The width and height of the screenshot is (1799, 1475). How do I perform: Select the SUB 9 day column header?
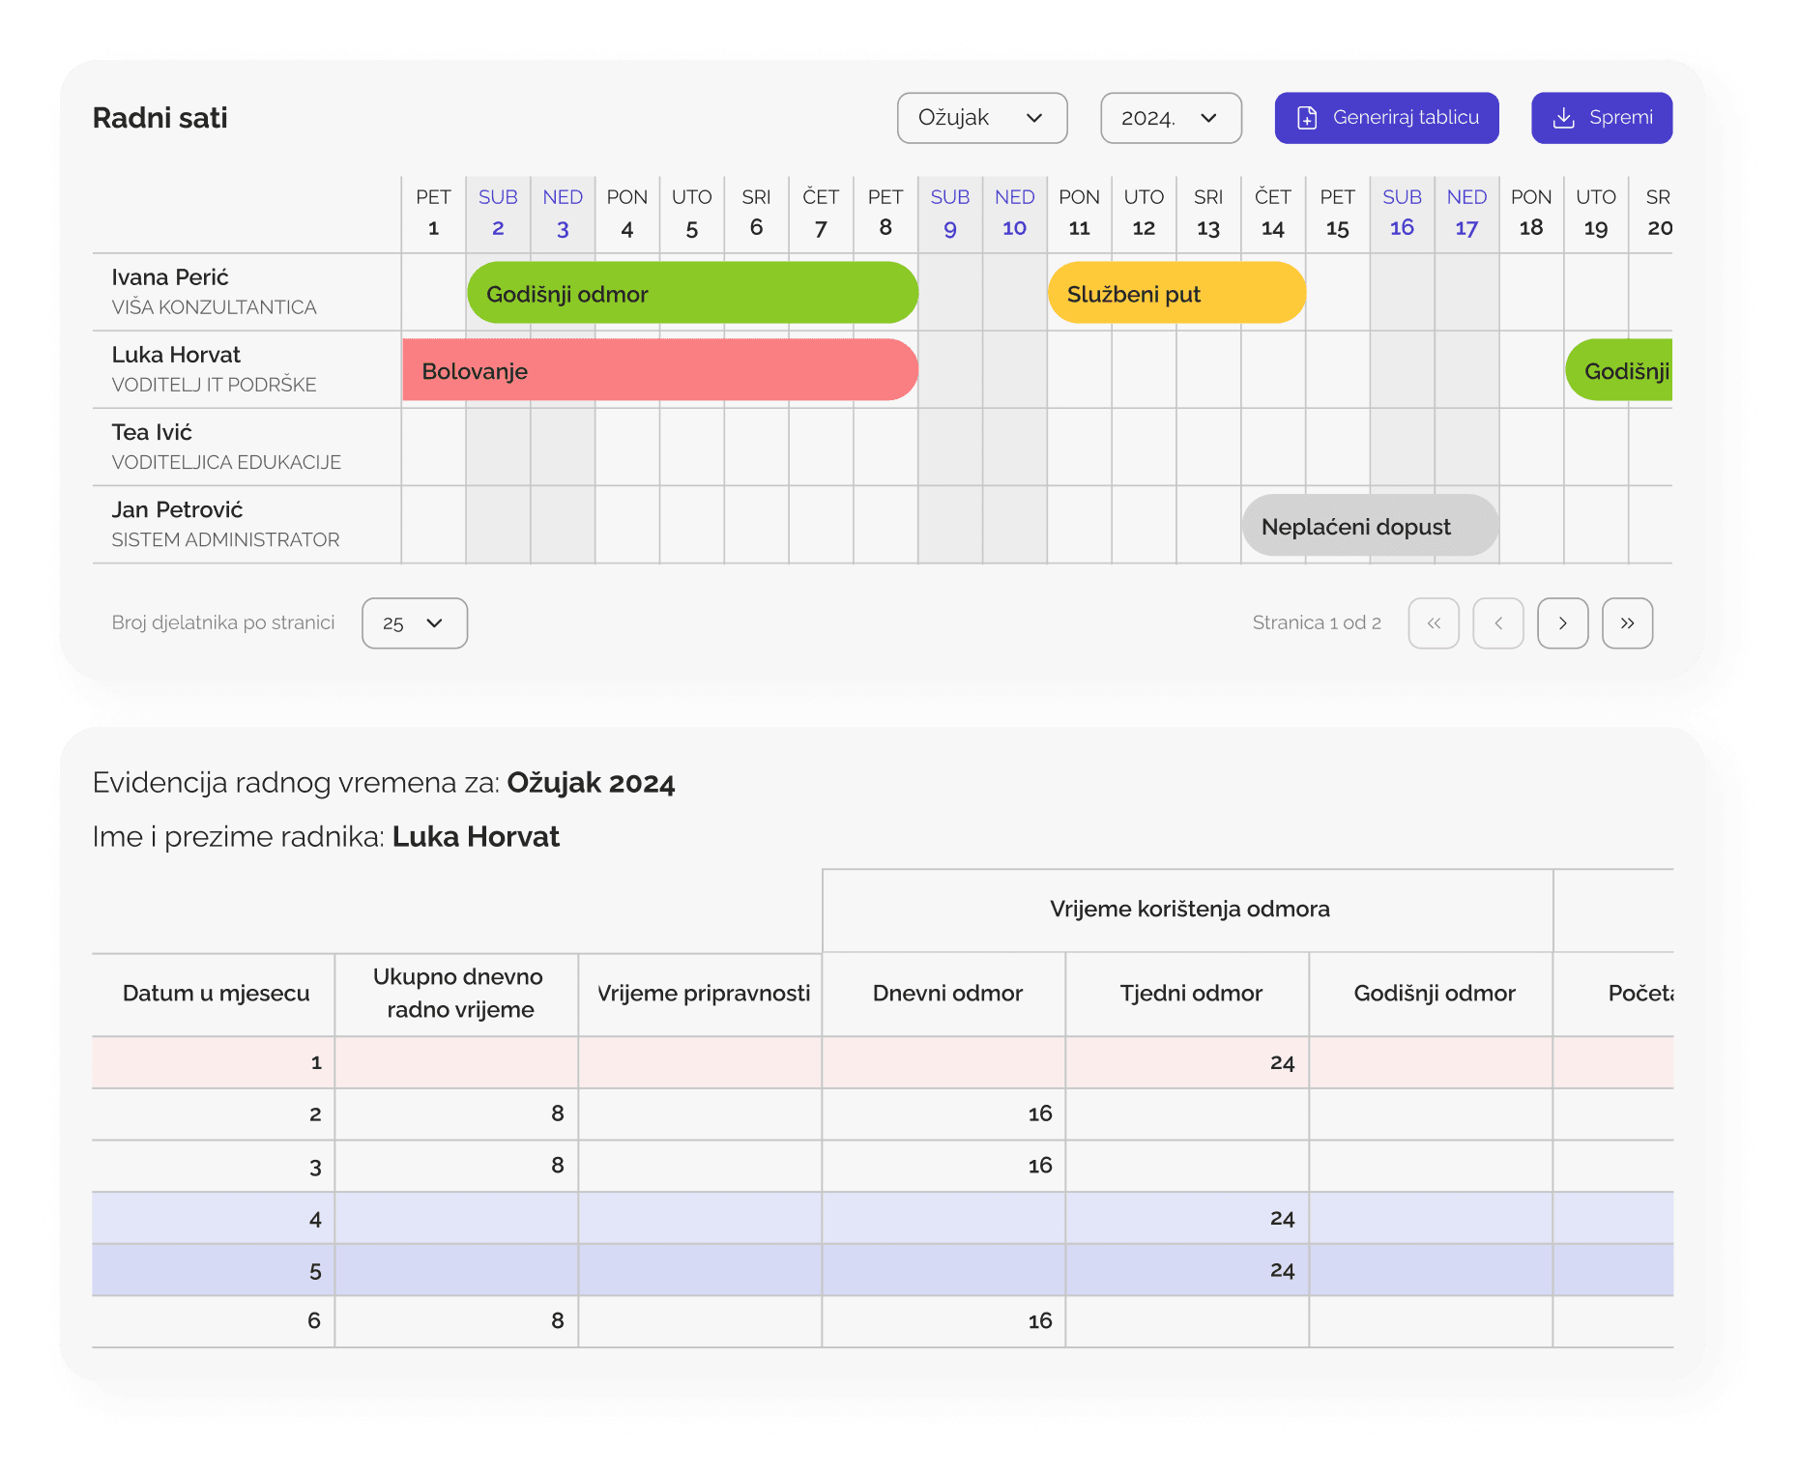[949, 213]
